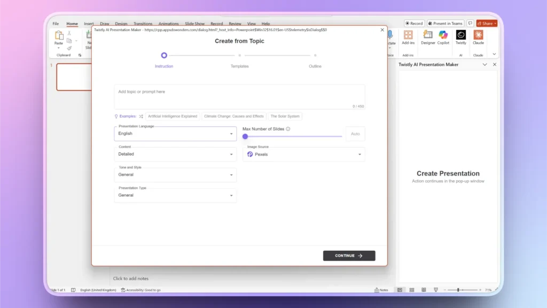
Task: Toggle the Notes pane in status bar
Action: pyautogui.click(x=381, y=290)
